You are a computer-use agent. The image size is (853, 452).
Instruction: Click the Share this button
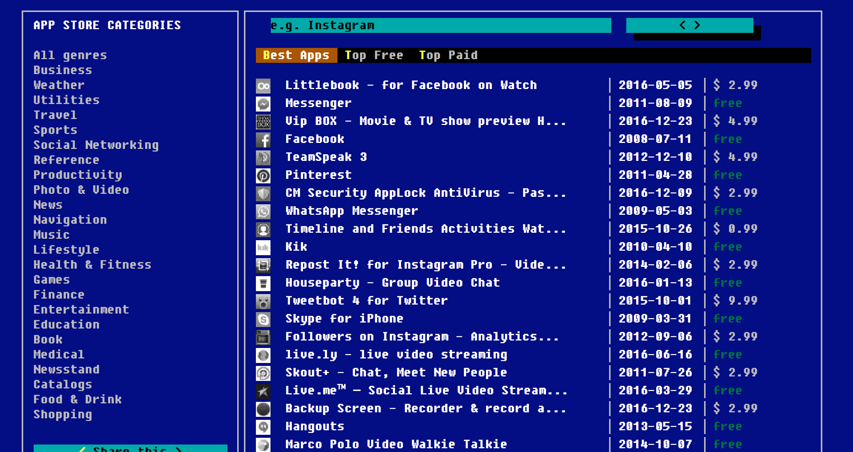[130, 448]
